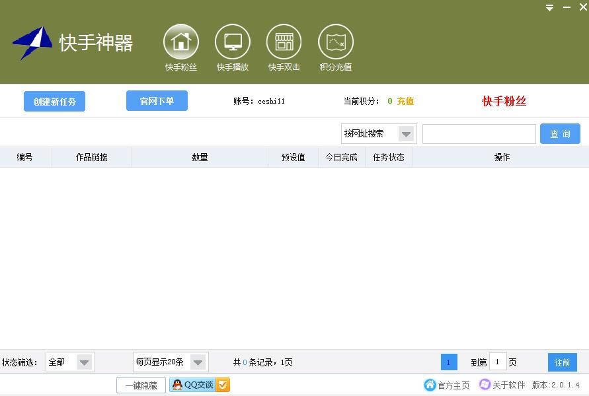Open the 快手双击 shop icon
The image size is (589, 396).
coord(284,41)
